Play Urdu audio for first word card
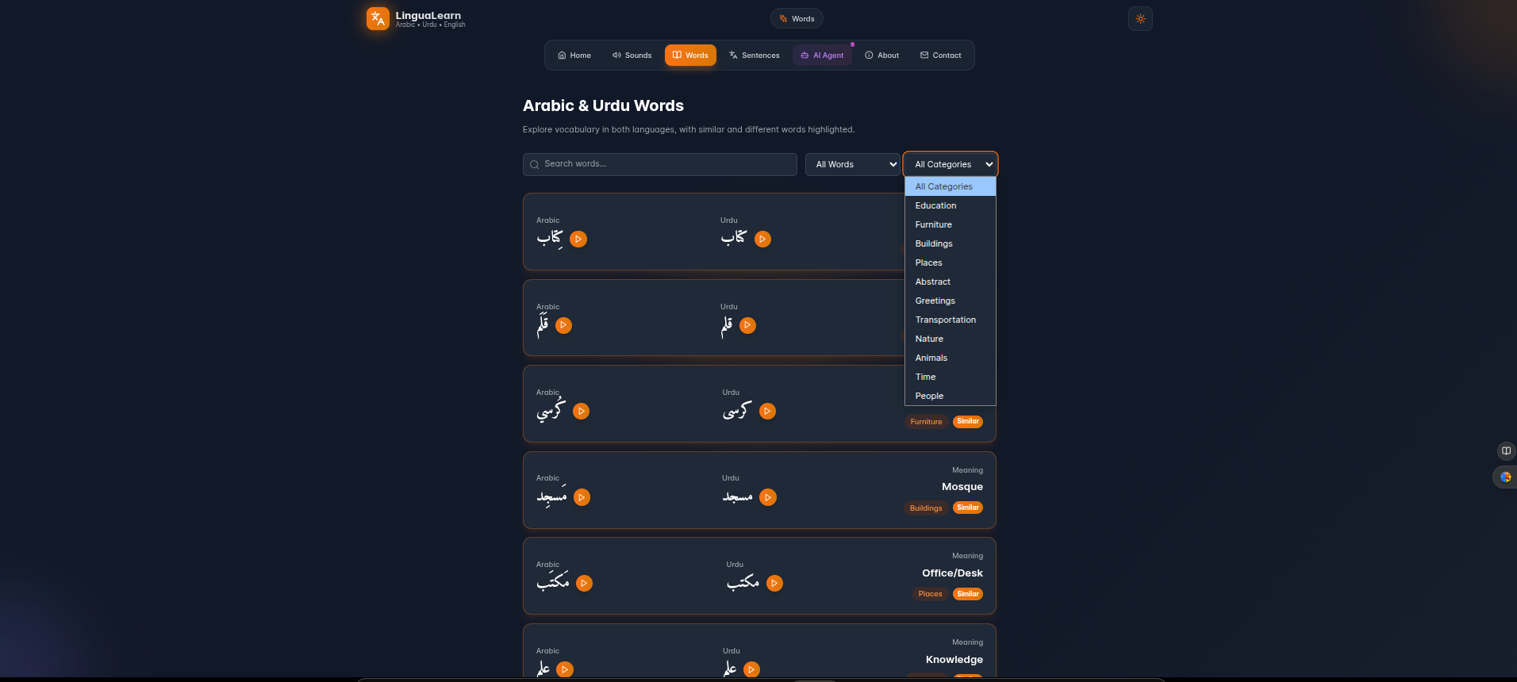Viewport: 1517px width, 682px height. point(762,239)
